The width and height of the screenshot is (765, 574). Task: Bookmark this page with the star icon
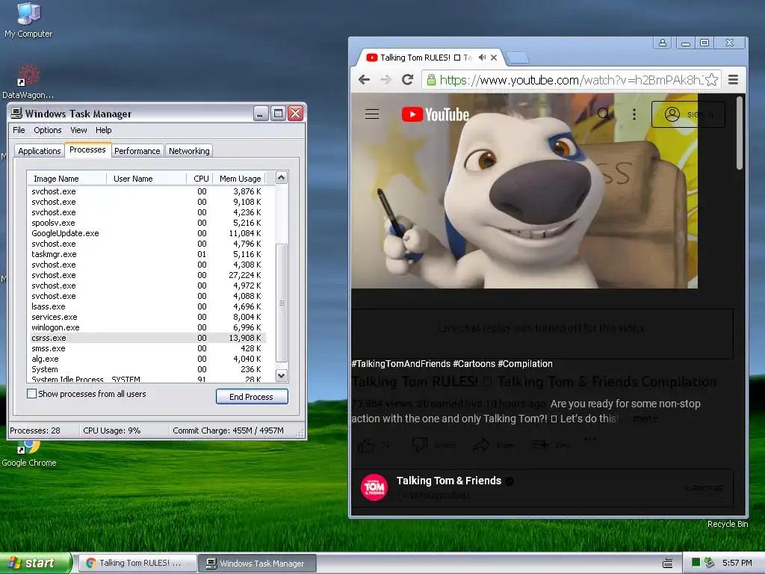pos(712,79)
